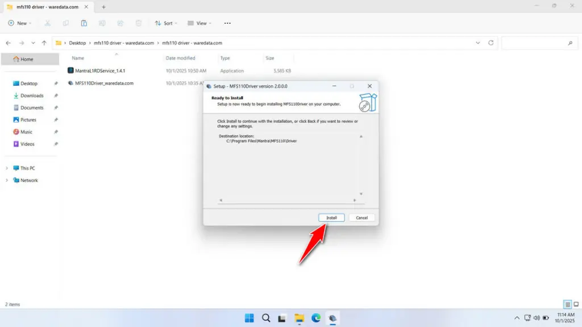Click the Share icon in the toolbar
The width and height of the screenshot is (582, 327).
click(x=120, y=23)
